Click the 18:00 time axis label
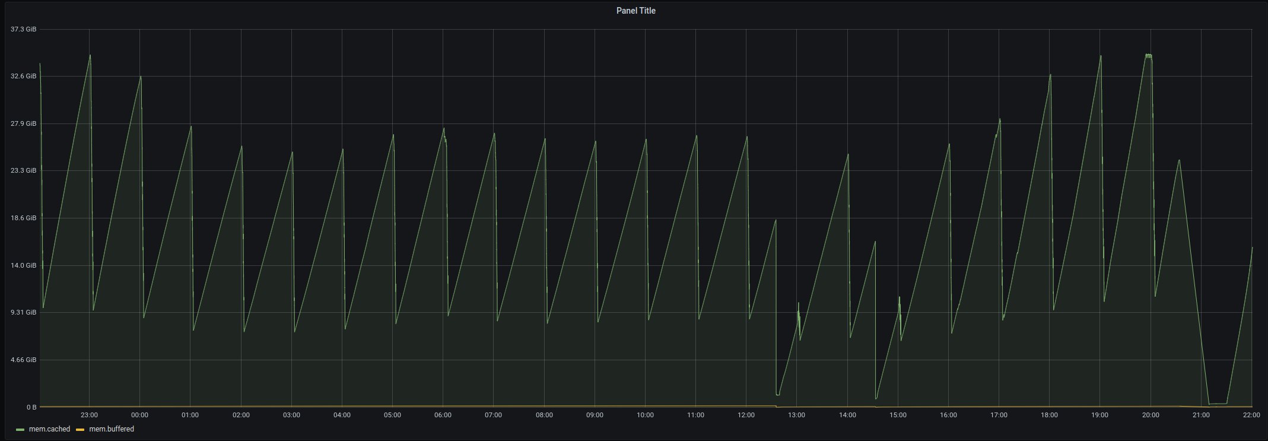The image size is (1268, 441). tap(1049, 415)
